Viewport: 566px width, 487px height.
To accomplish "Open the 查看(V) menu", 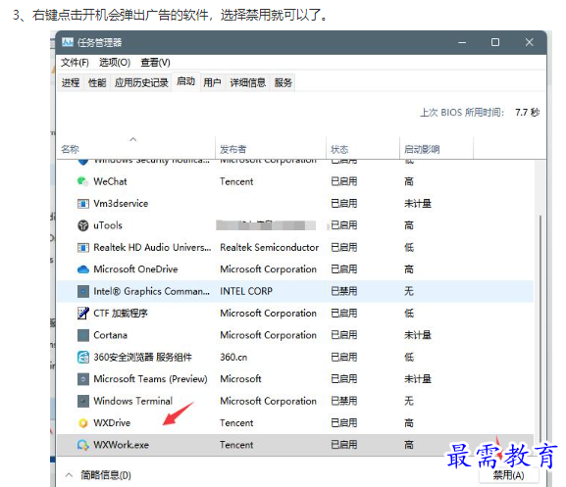I will click(x=155, y=63).
